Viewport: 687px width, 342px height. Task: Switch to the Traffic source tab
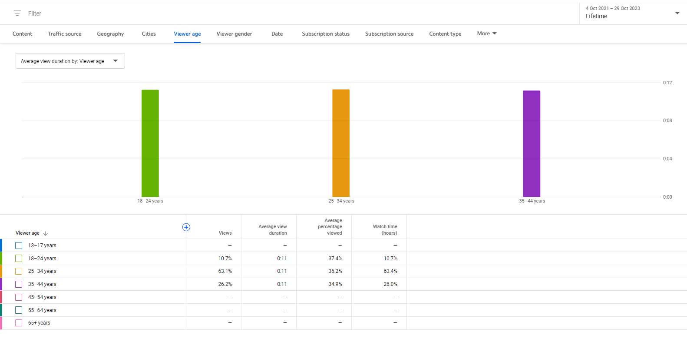[x=65, y=34]
